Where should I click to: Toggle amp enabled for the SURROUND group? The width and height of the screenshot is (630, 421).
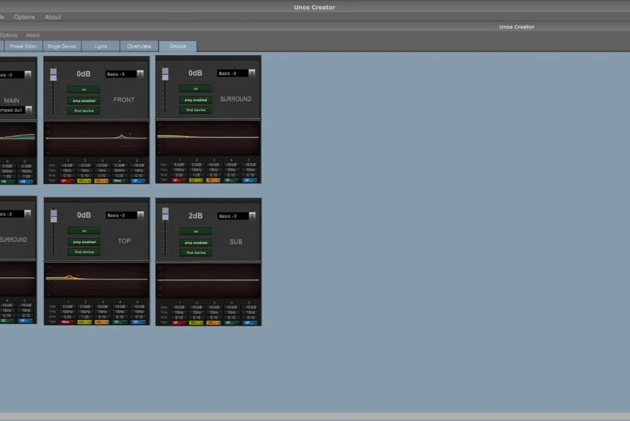(x=195, y=100)
